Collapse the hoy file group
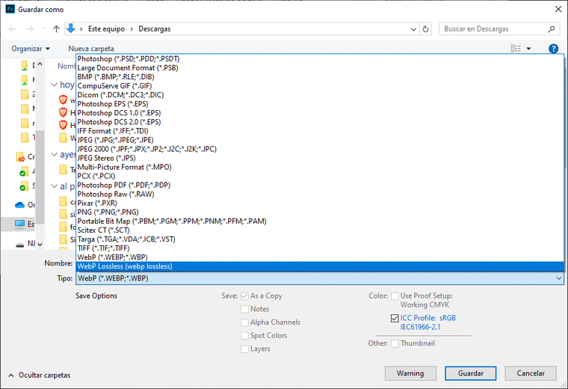The image size is (568, 389). click(55, 85)
